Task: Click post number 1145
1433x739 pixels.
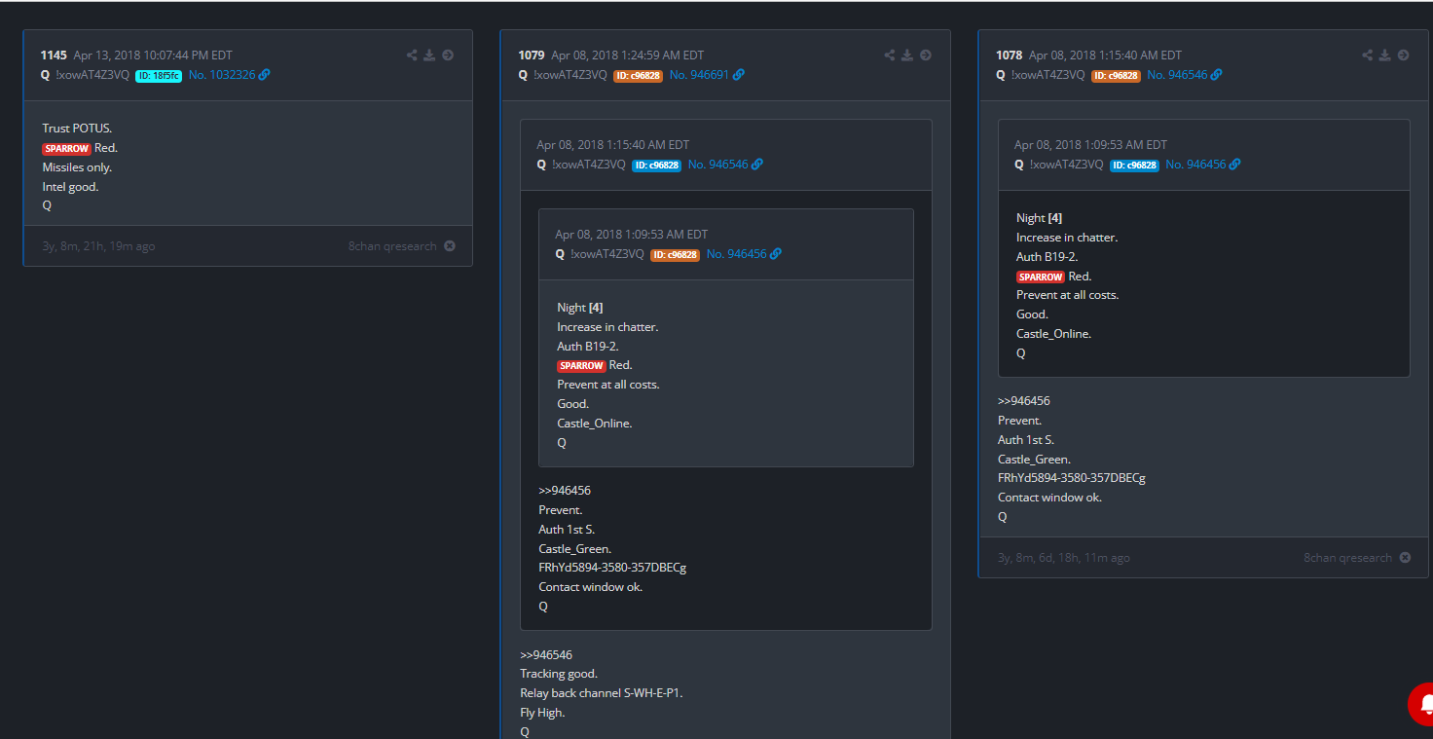Action: pos(54,55)
